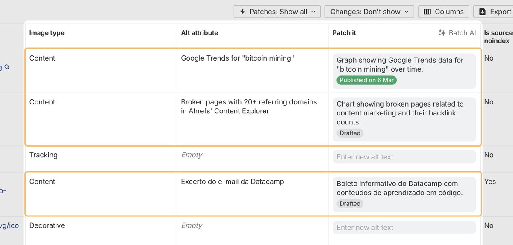Click the download icon beside Export
513x245 pixels.
[x=483, y=12]
